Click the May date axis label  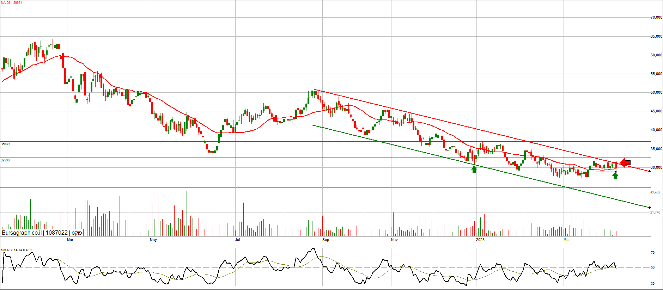[x=153, y=240]
